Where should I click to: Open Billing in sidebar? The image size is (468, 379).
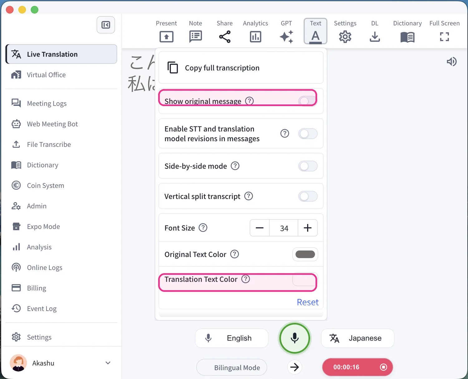point(61,288)
